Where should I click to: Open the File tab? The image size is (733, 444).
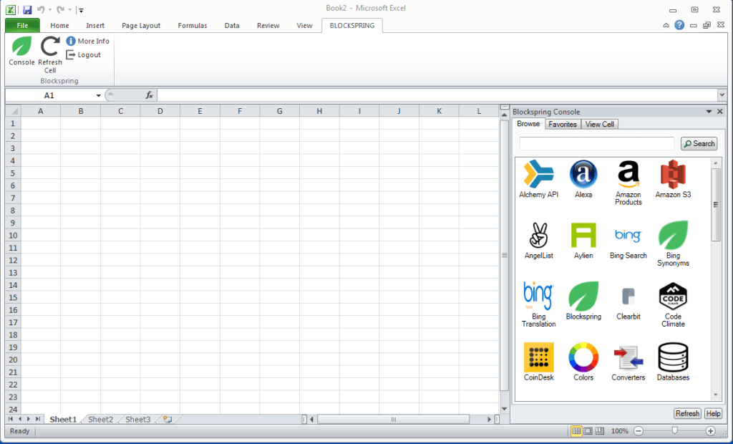pos(22,25)
